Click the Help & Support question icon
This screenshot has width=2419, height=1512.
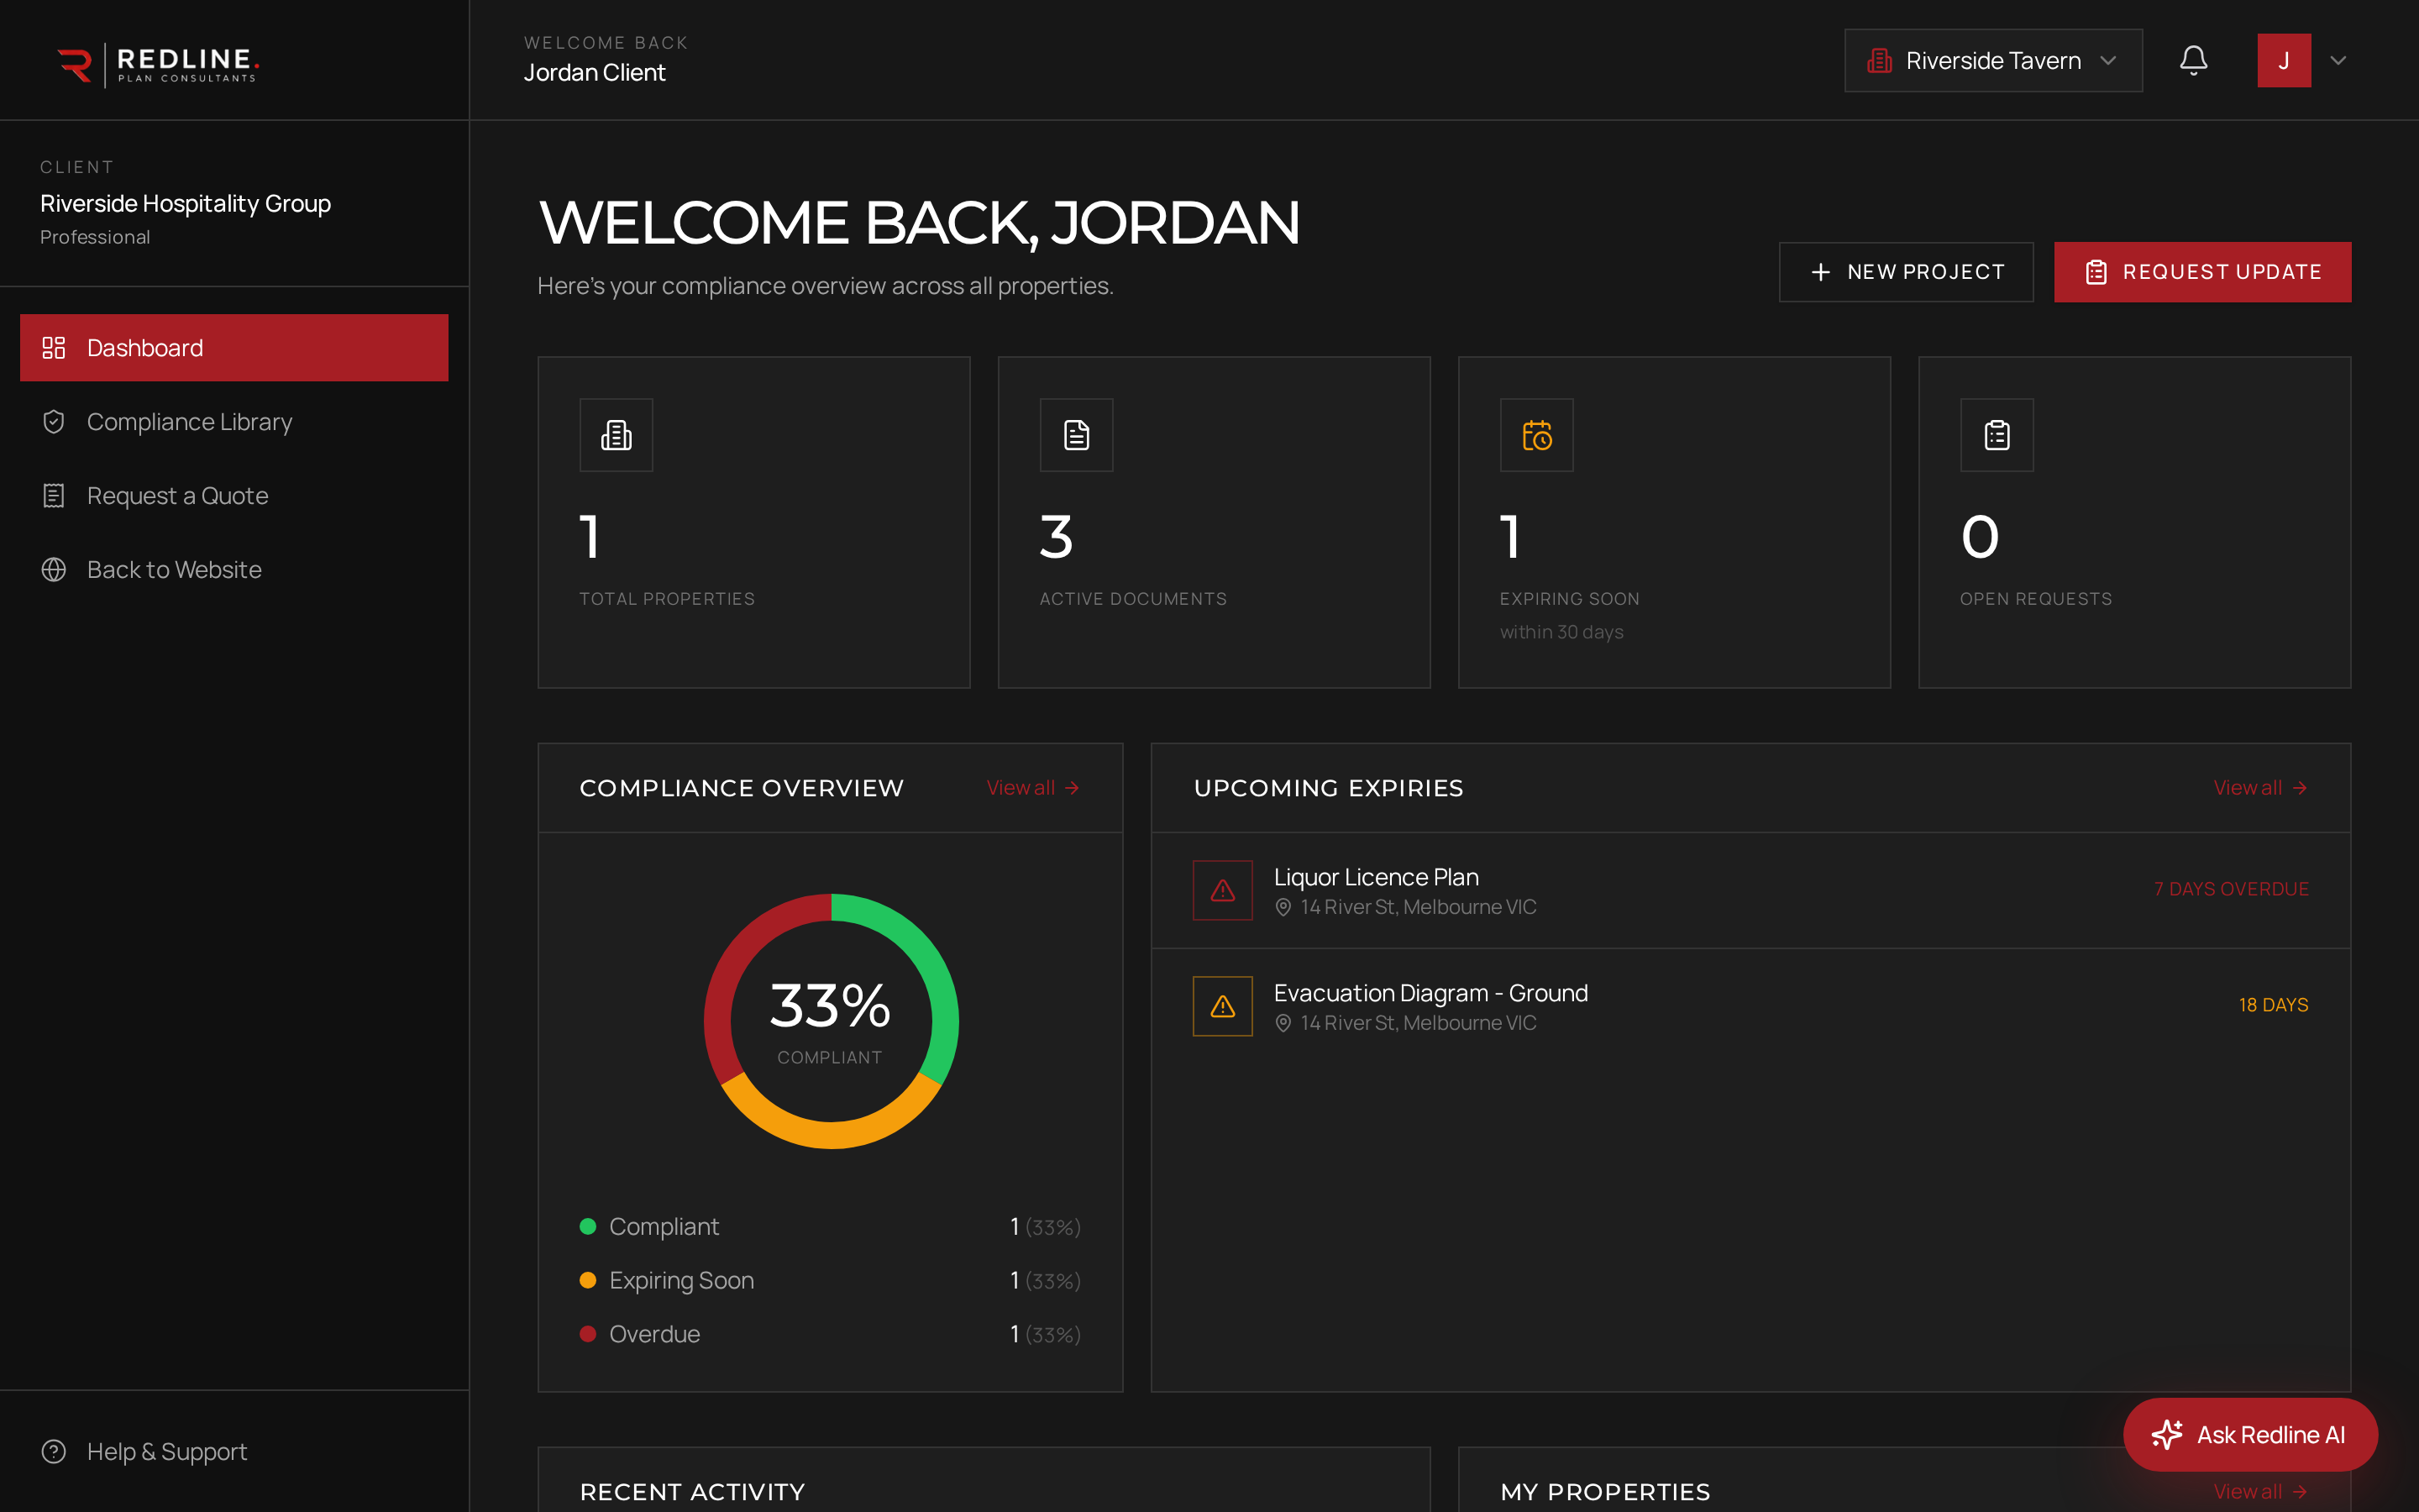click(x=54, y=1451)
